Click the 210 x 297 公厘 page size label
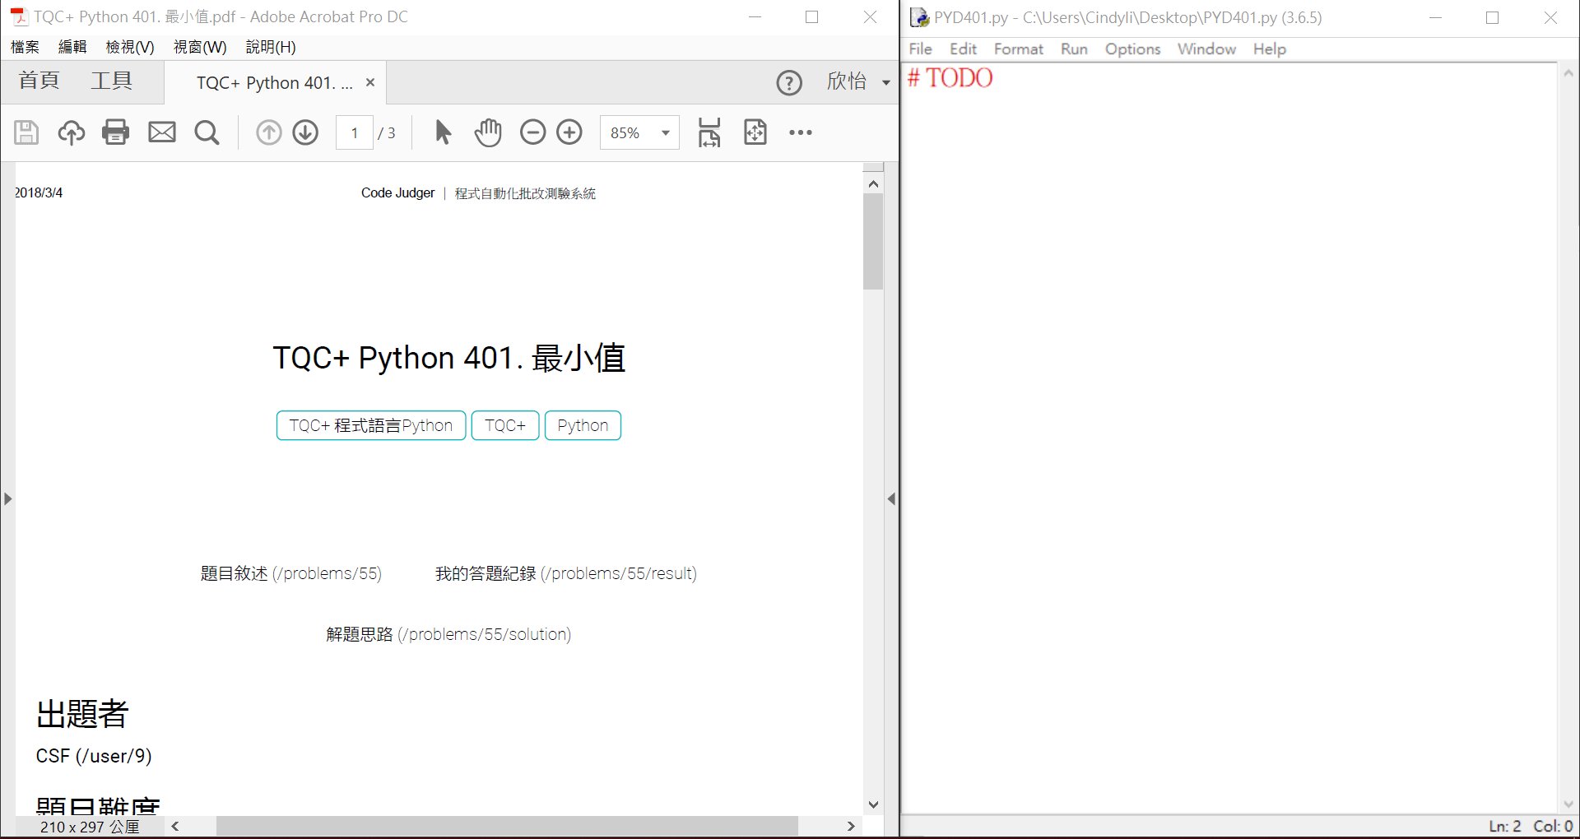 click(90, 827)
